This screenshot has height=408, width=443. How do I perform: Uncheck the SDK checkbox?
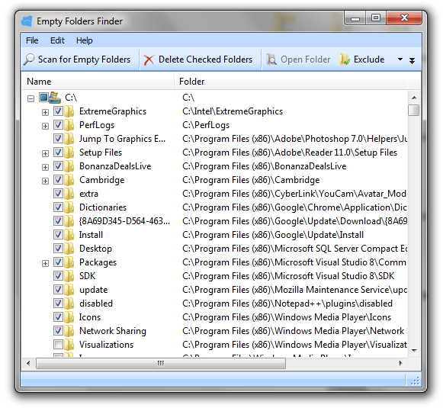[58, 276]
